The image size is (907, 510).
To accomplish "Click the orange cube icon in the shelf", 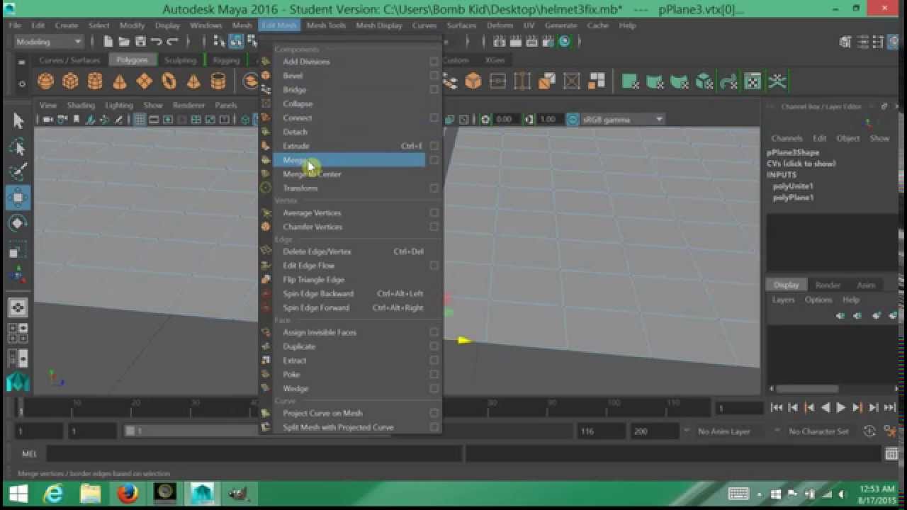I will click(x=473, y=81).
